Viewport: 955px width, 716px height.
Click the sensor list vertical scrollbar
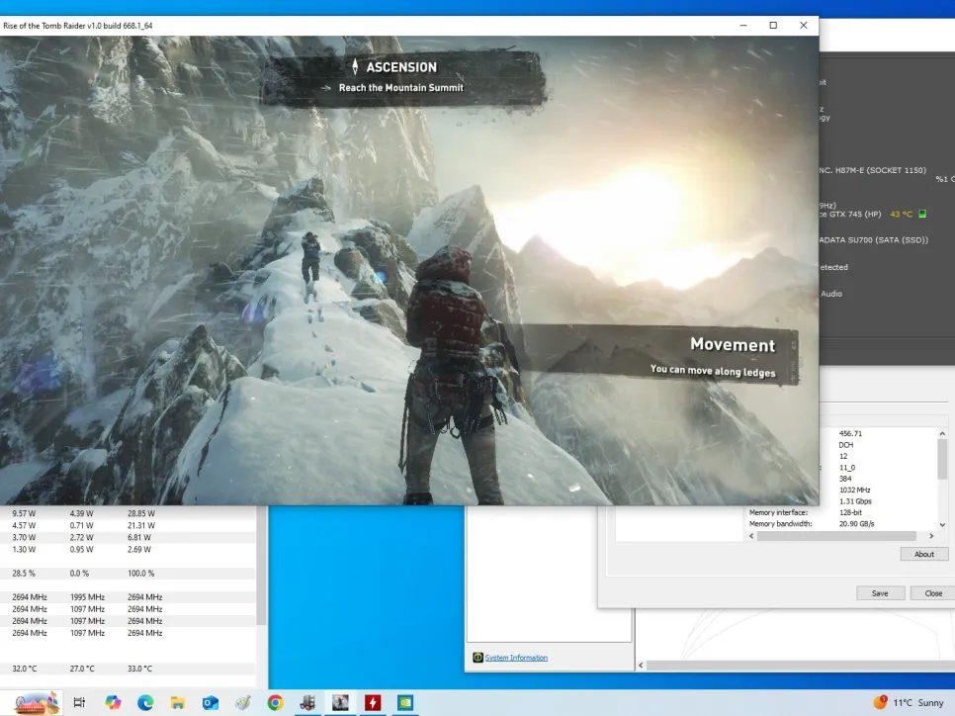[x=261, y=567]
